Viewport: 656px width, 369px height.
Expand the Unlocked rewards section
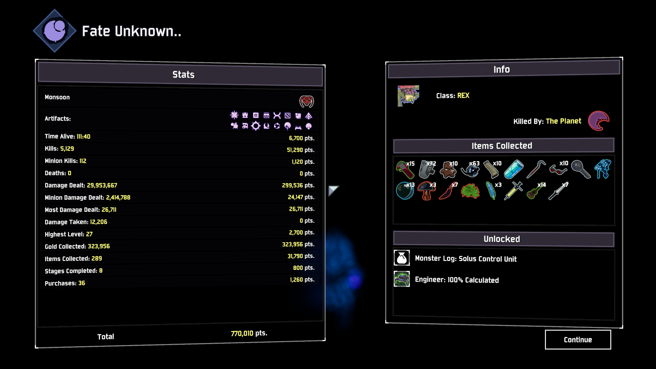pos(502,238)
